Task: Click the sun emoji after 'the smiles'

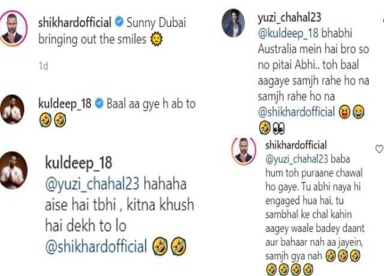Action: tap(157, 39)
